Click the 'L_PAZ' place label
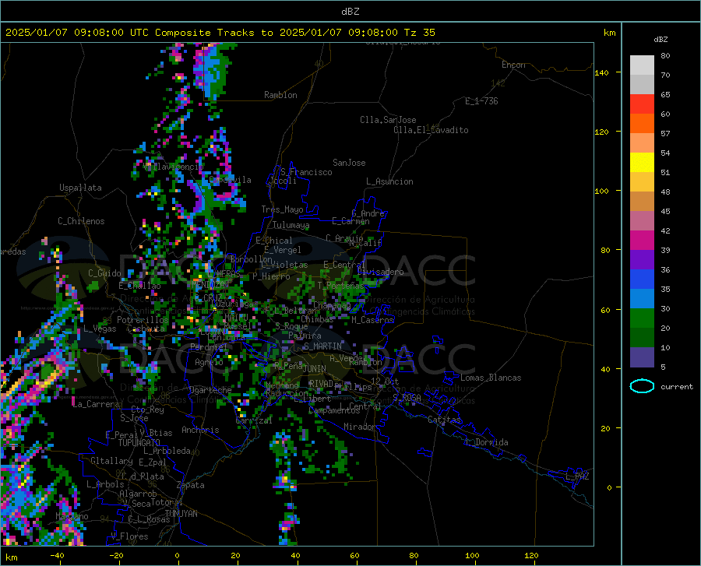 point(577,476)
